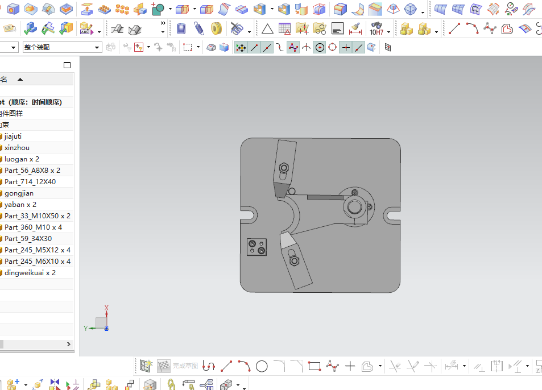
Task: Click the navigator scroll right arrow
Action: (x=68, y=344)
